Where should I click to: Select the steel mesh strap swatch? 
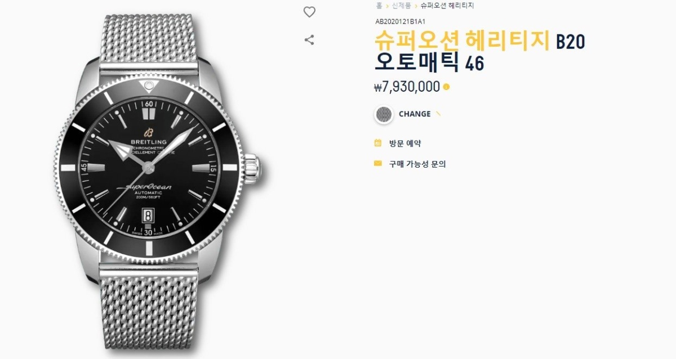pyautogui.click(x=384, y=114)
